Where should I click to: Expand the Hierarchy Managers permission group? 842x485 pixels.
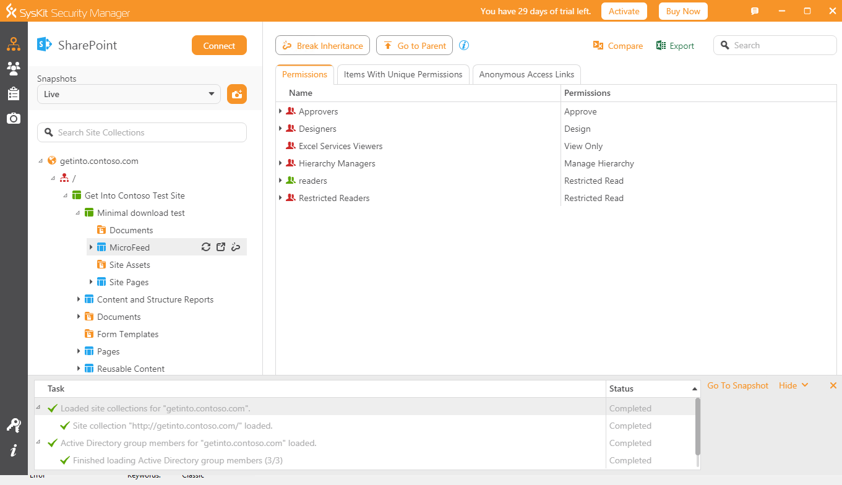click(280, 163)
